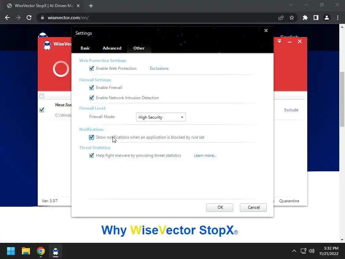
Task: Go back in Chrome browser
Action: tap(7, 18)
